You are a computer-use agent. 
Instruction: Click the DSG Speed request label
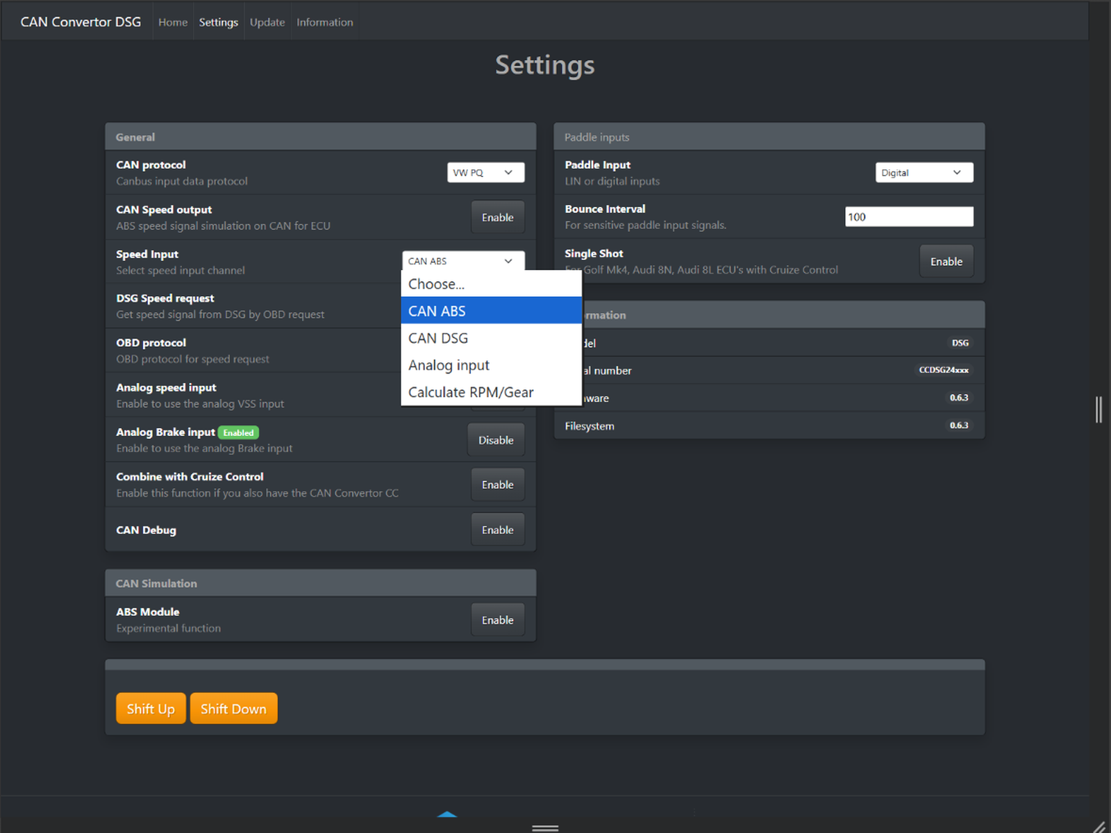(x=165, y=298)
